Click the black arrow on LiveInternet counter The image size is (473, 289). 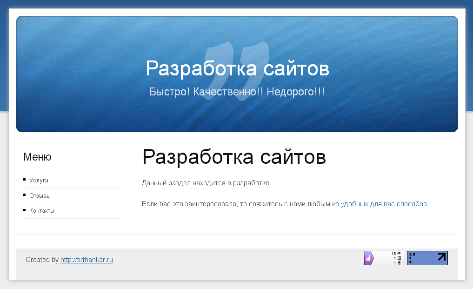click(x=441, y=256)
